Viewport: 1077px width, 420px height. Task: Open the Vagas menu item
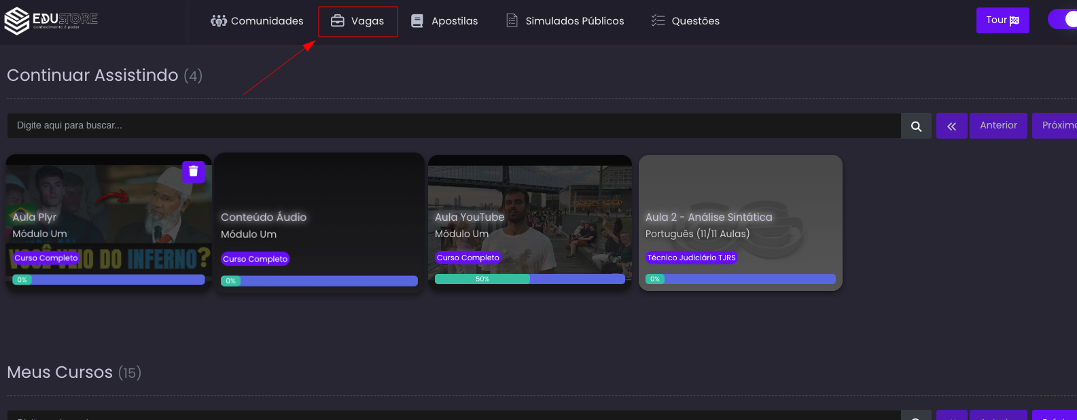click(x=357, y=21)
